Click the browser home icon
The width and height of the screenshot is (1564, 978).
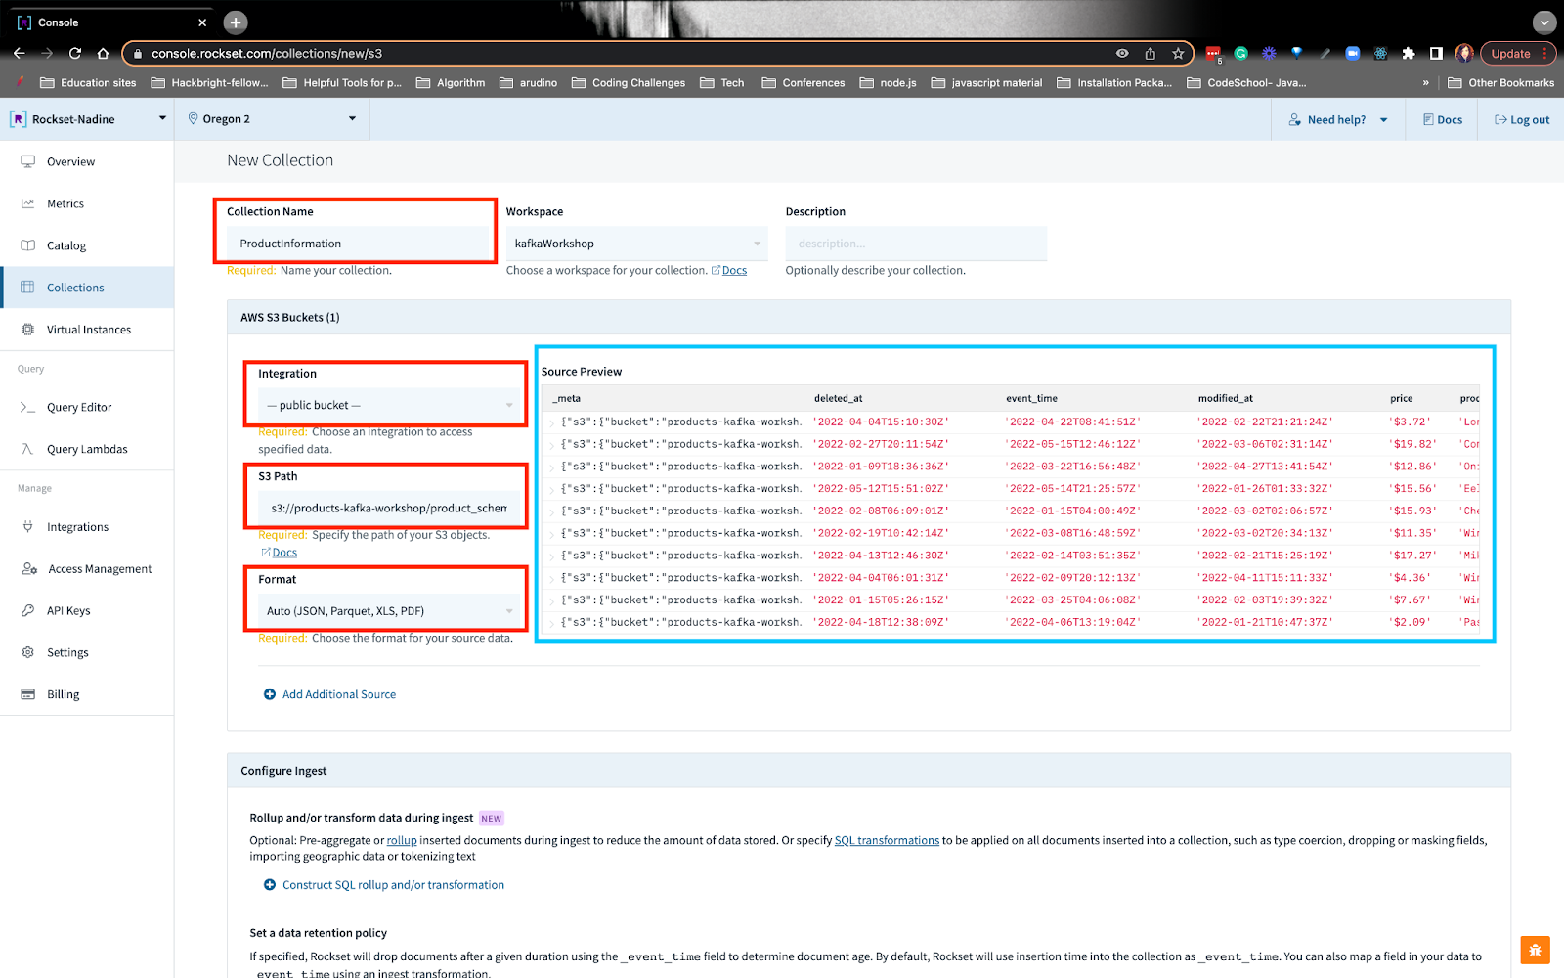[103, 53]
